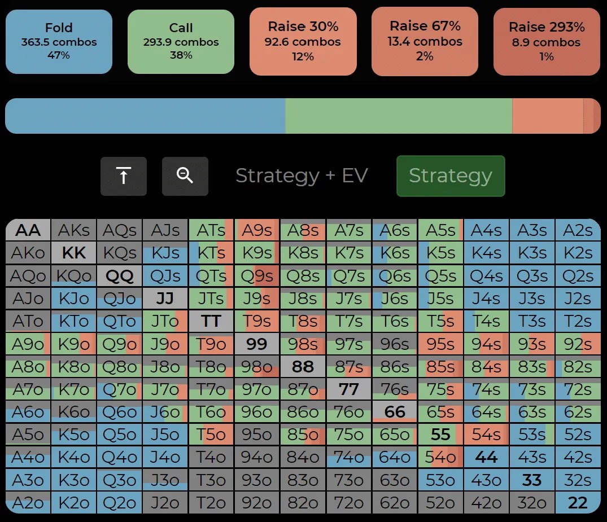Click the 99 pocket pair cell
Image resolution: width=607 pixels, height=522 pixels.
tap(257, 344)
